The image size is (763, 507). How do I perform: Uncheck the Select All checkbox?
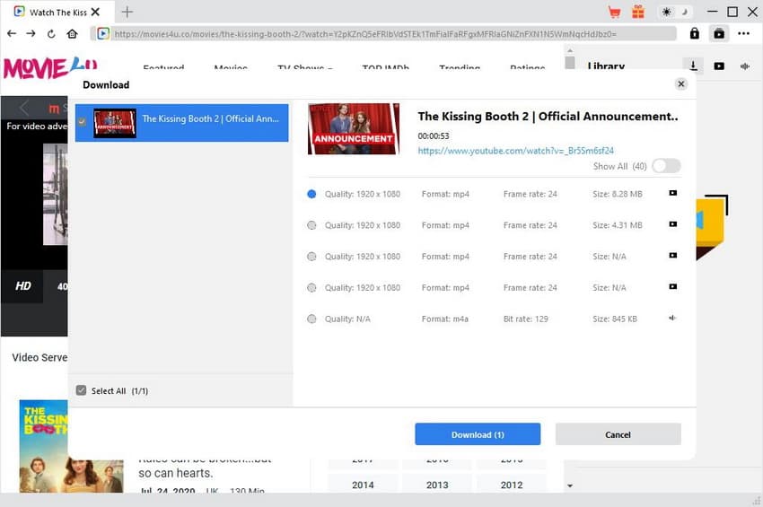pyautogui.click(x=82, y=391)
